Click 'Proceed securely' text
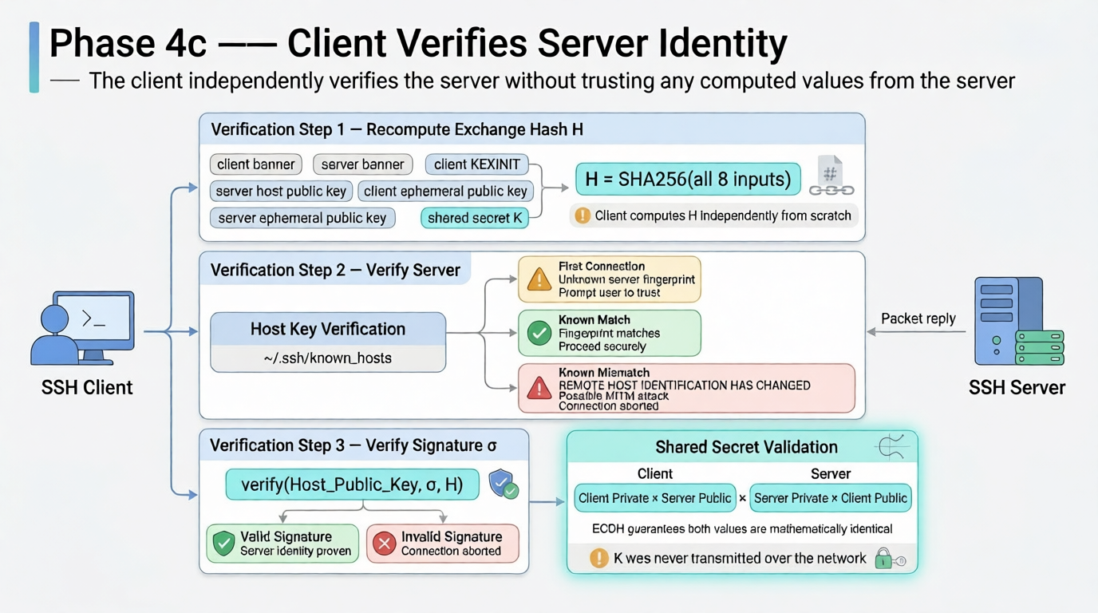The image size is (1098, 613). [602, 346]
